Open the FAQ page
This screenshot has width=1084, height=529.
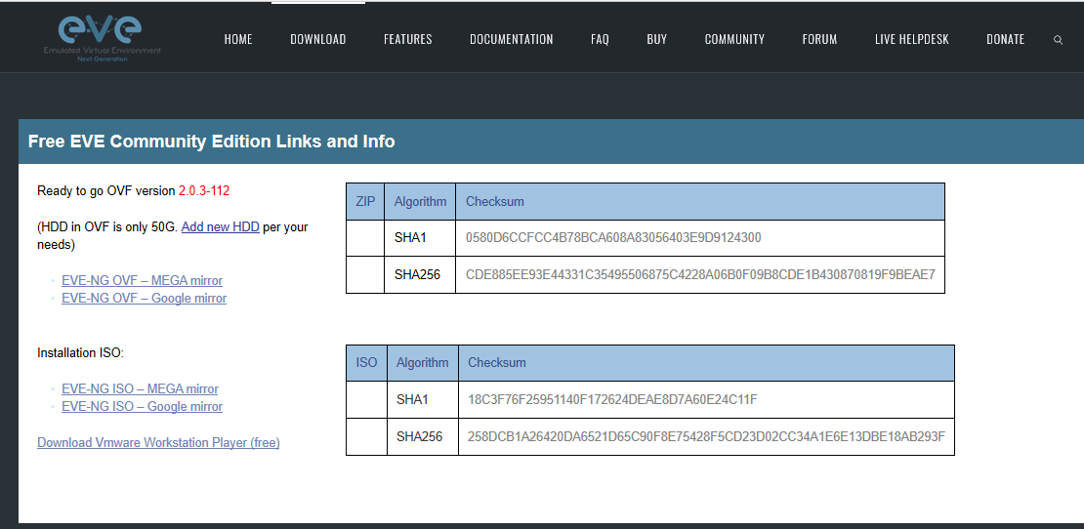[600, 39]
